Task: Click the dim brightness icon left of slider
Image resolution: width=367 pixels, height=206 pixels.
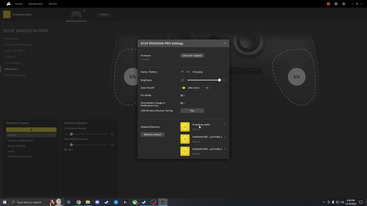Action: pyautogui.click(x=182, y=80)
